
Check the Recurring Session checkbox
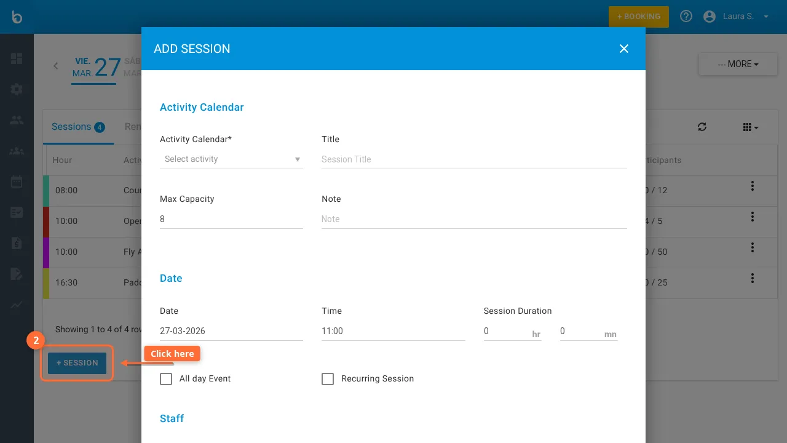328,379
